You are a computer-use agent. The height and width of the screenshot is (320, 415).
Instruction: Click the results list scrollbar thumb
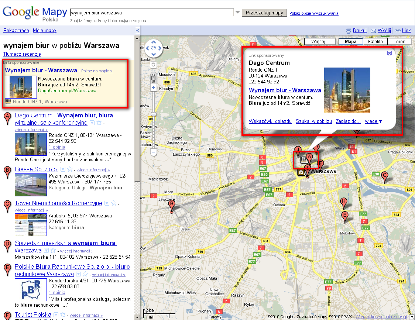(x=137, y=111)
